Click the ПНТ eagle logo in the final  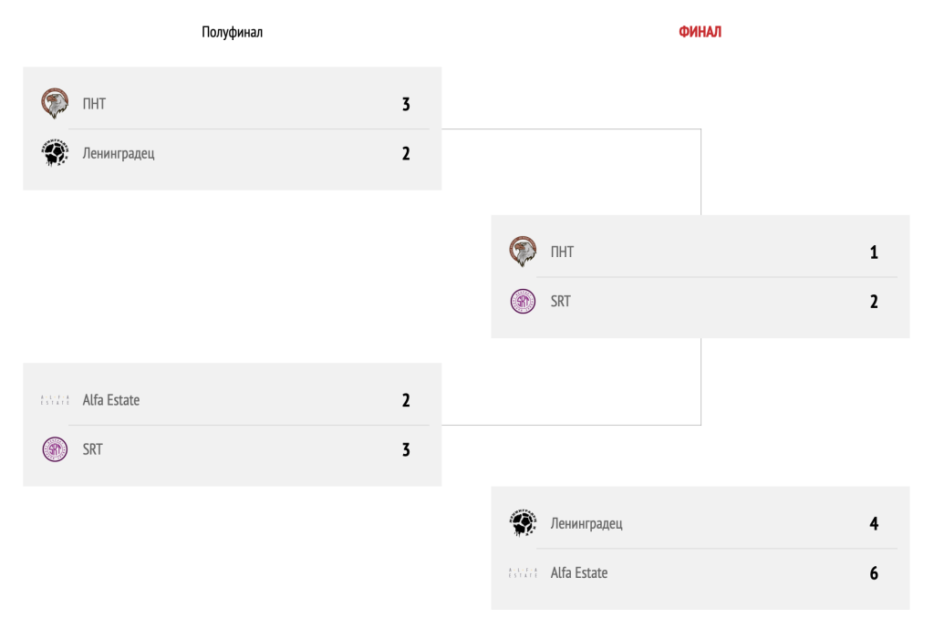coord(523,252)
